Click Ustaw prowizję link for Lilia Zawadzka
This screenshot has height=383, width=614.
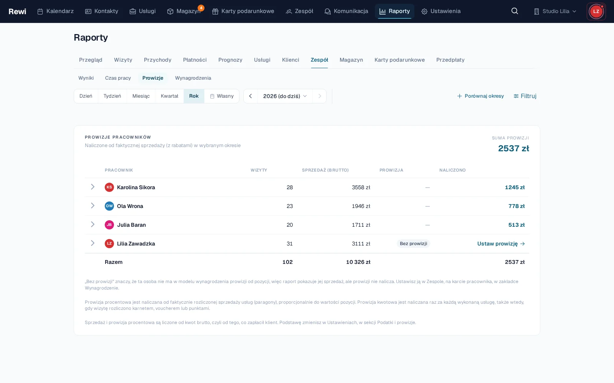tap(501, 244)
